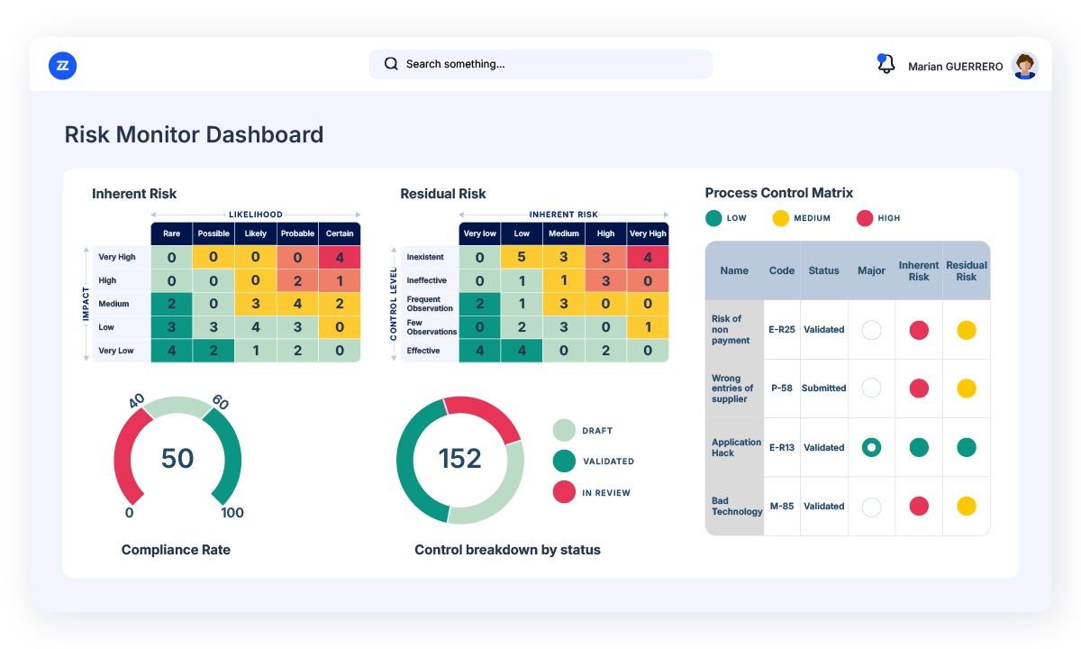Click yellow Residual Risk dot for P-58
Viewport: 1081px width, 649px height.
click(x=967, y=388)
